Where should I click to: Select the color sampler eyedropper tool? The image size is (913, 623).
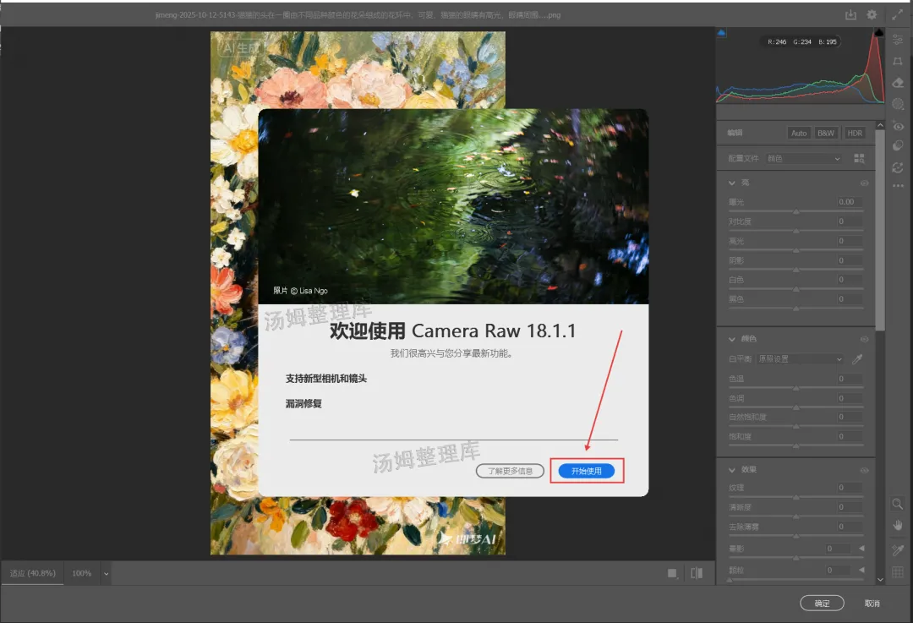(x=898, y=550)
